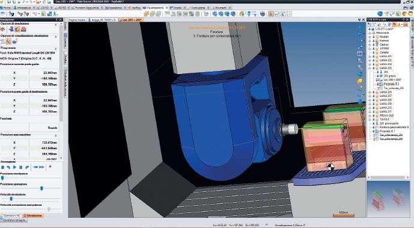414x228 pixels.
Task: Click the fast-forward double arrow icon
Action: point(41,167)
